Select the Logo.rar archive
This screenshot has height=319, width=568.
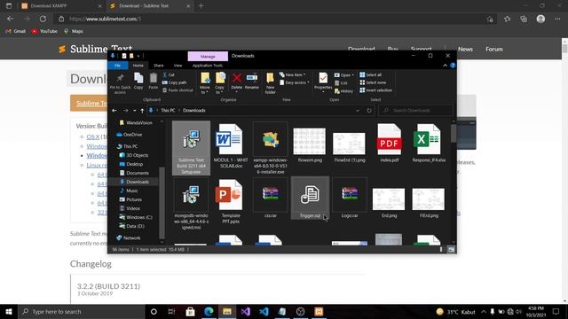(x=350, y=198)
